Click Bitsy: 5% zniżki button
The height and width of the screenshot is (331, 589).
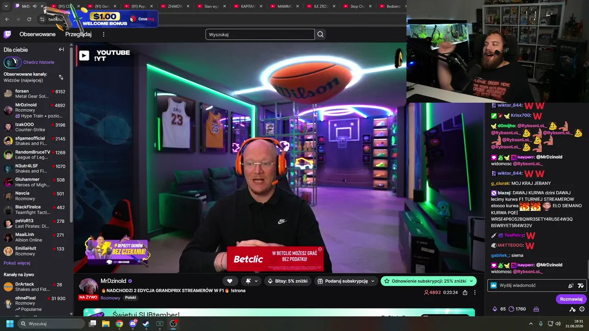coord(287,281)
